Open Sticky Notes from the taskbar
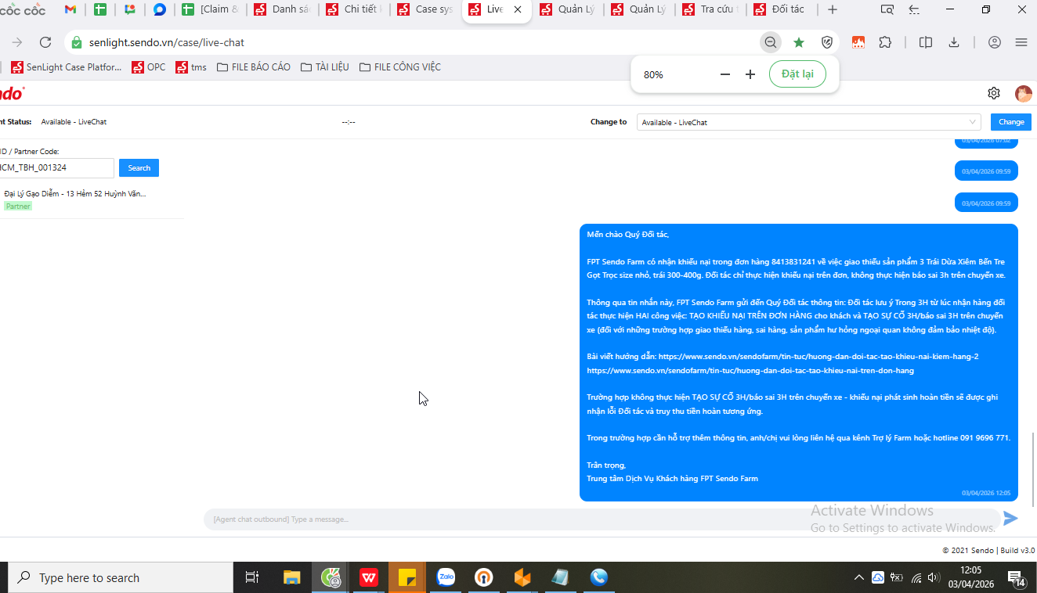Image resolution: width=1037 pixels, height=593 pixels. point(407,577)
